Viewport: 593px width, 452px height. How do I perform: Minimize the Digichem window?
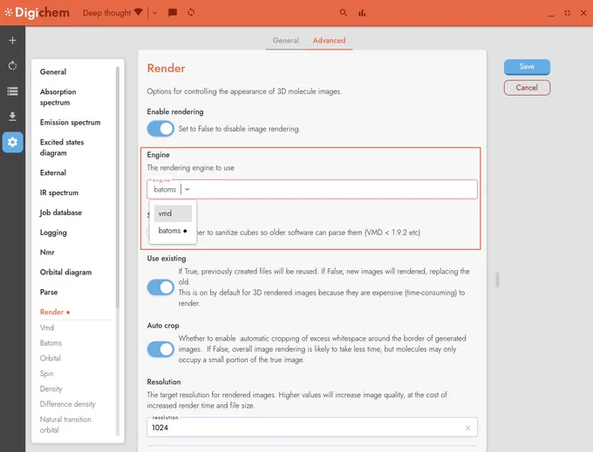pyautogui.click(x=551, y=14)
